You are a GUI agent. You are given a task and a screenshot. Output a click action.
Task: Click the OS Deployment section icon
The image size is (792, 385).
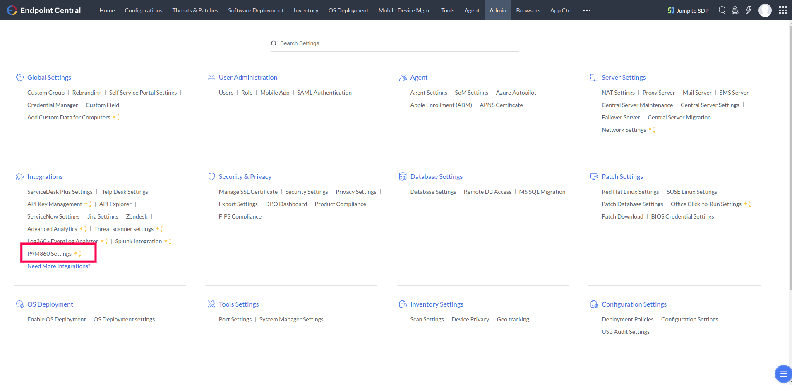(20, 304)
